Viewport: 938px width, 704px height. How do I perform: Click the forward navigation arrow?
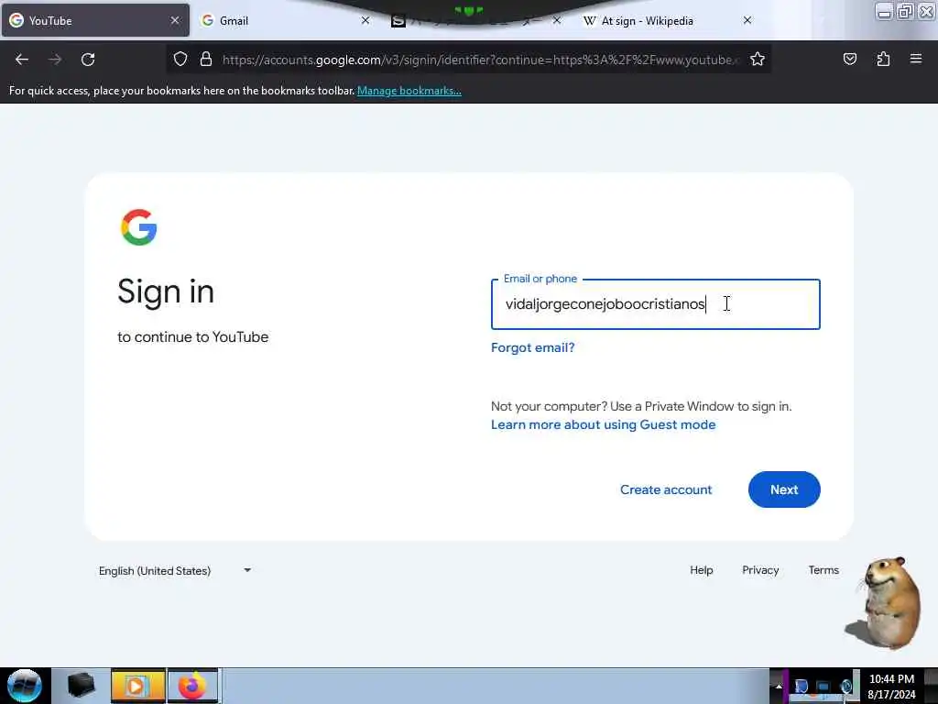click(x=55, y=60)
